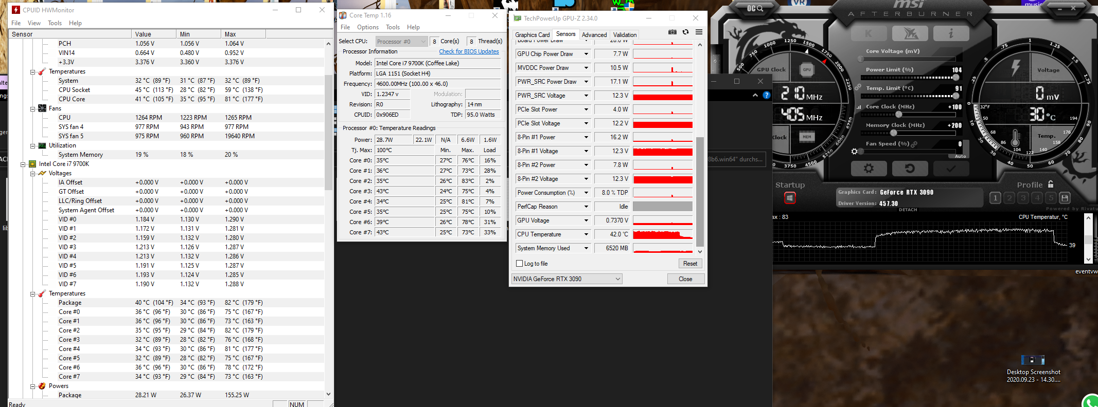Open the GPU Chip Power Draw dropdown
1098x407 pixels.
click(553, 54)
